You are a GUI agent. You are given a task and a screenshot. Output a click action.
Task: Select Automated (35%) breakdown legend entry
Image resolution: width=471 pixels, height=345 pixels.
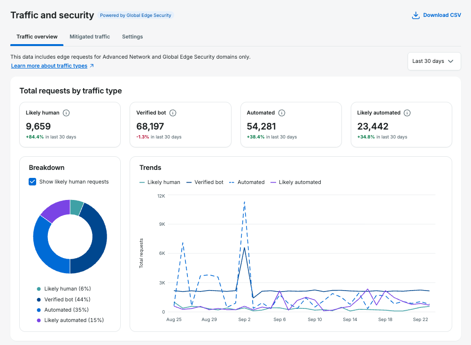(x=62, y=310)
